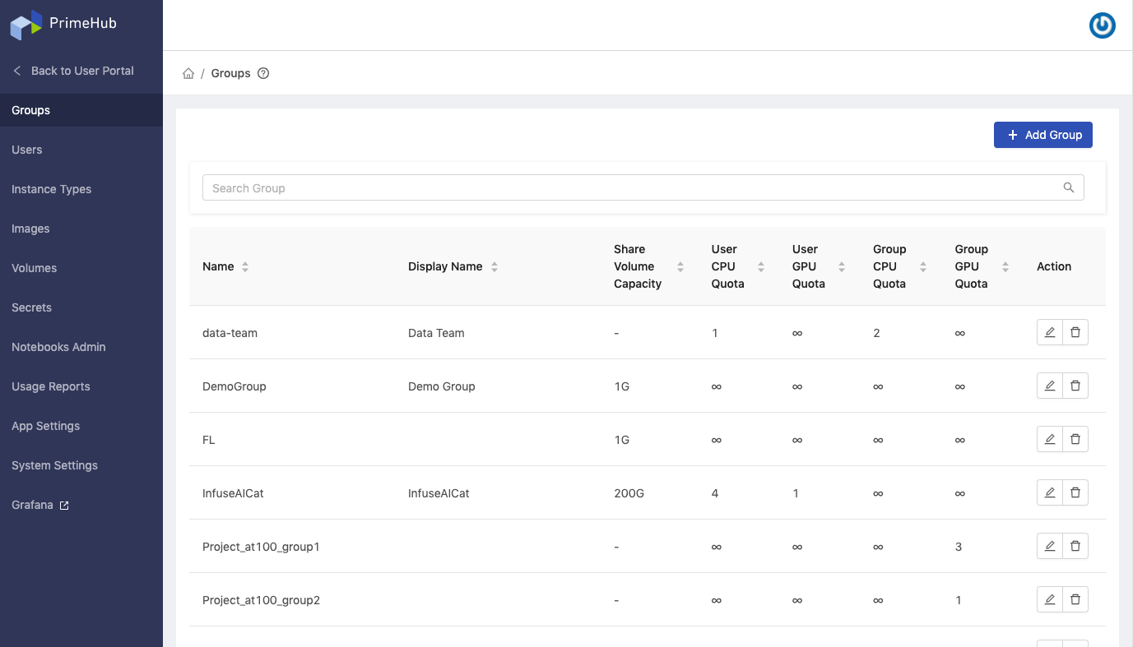Open the Groups help question-mark icon
The height and width of the screenshot is (647, 1133).
263,73
